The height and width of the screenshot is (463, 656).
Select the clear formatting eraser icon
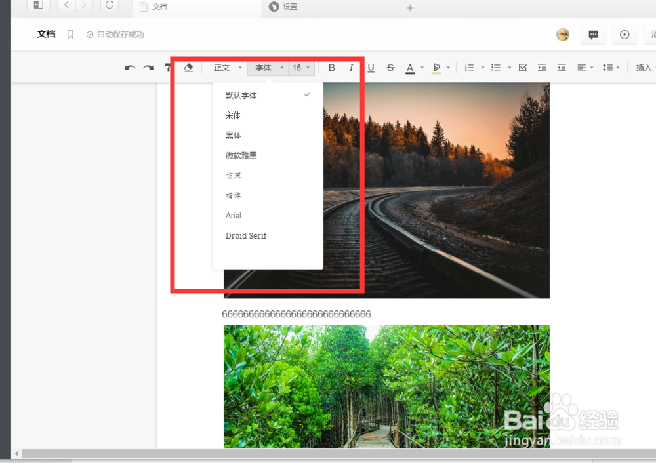[188, 68]
